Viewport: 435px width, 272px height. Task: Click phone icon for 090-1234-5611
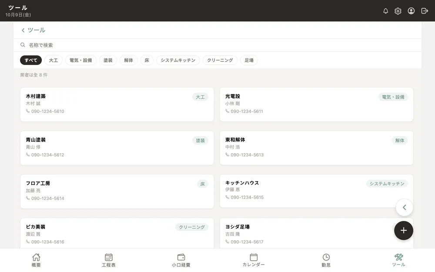pos(227,111)
